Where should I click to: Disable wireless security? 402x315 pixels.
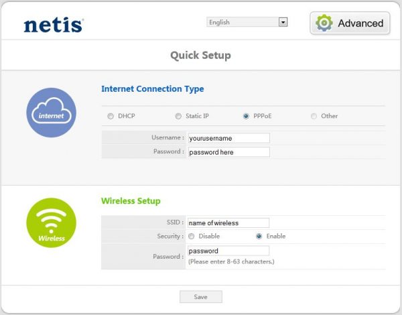point(192,236)
